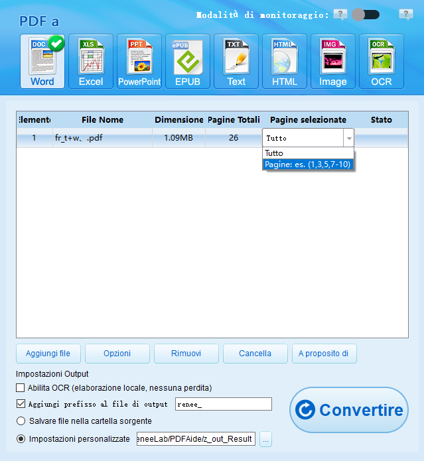This screenshot has height=461, width=424.
Task: Choose the Image output format
Action: pyautogui.click(x=333, y=61)
